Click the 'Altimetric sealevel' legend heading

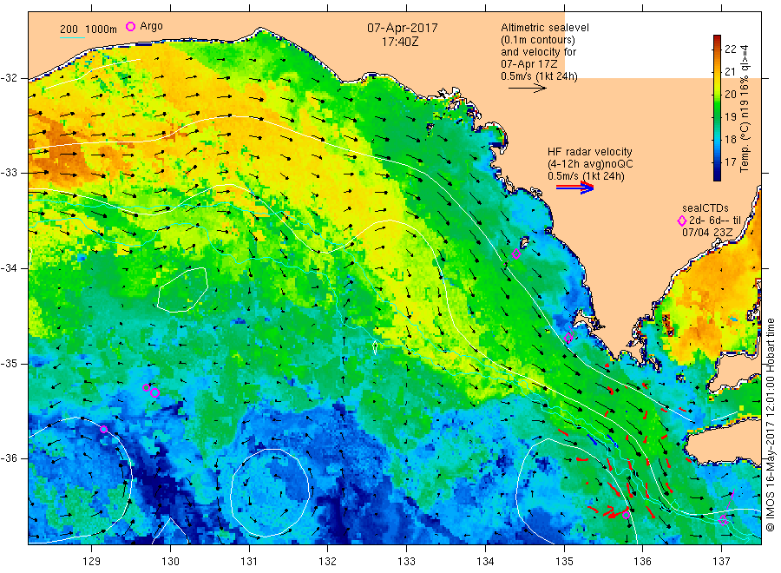pos(545,28)
